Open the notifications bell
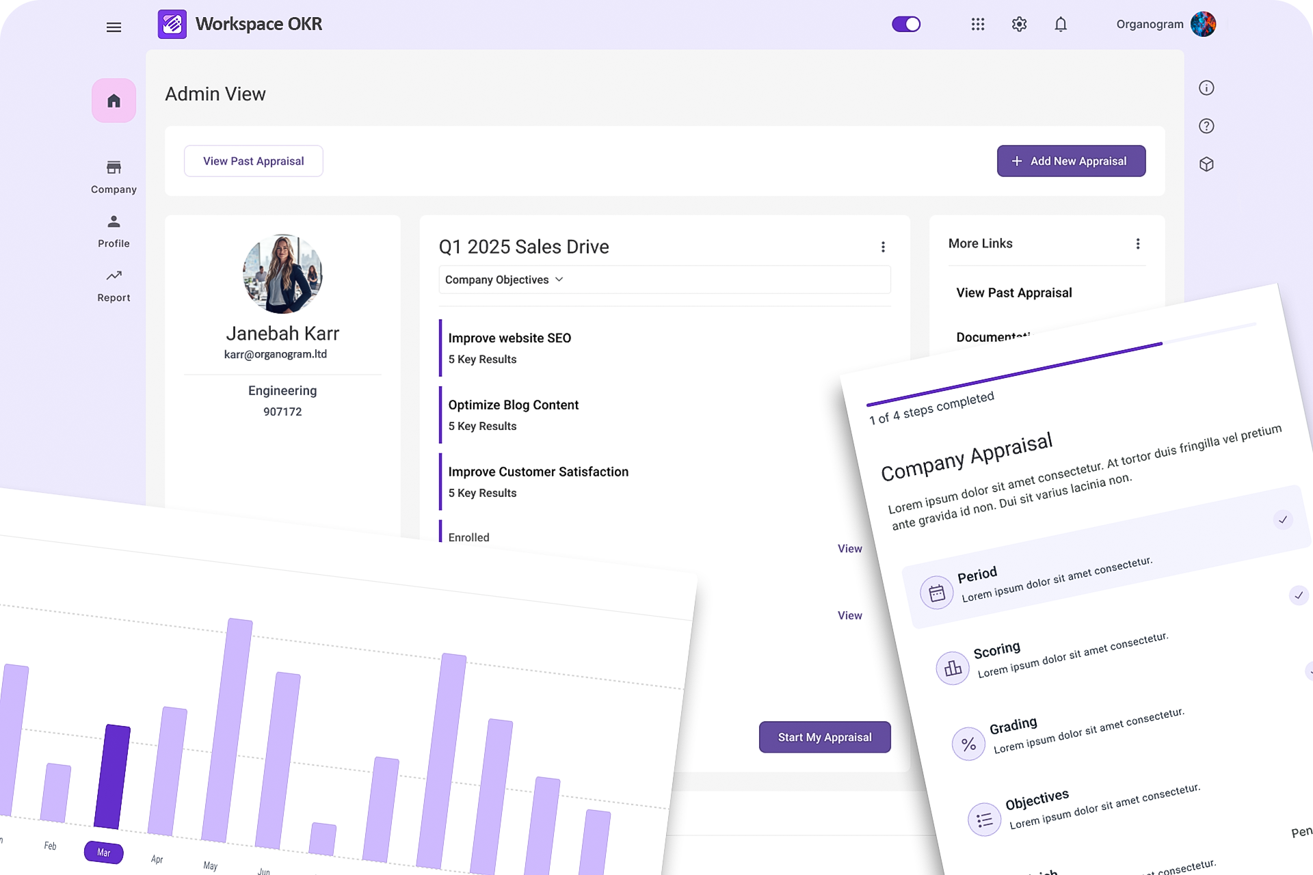1313x875 pixels. click(x=1061, y=24)
